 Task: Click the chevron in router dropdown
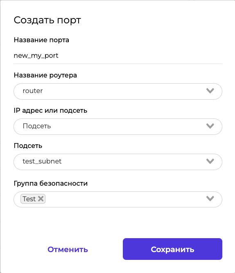point(210,91)
